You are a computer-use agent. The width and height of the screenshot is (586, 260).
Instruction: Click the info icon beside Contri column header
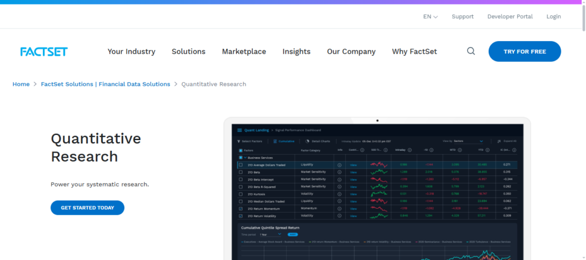pyautogui.click(x=362, y=150)
